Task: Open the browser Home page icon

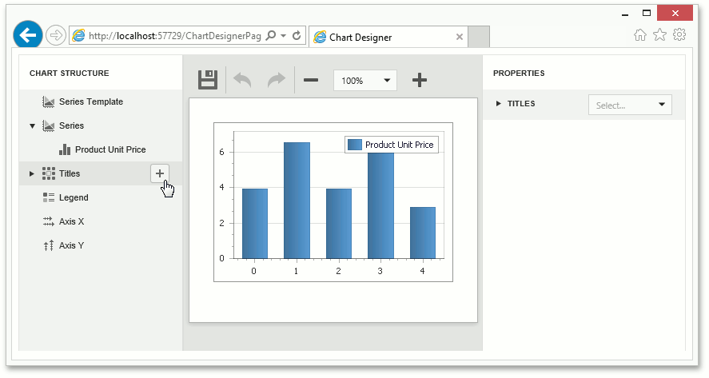Action: coord(639,35)
